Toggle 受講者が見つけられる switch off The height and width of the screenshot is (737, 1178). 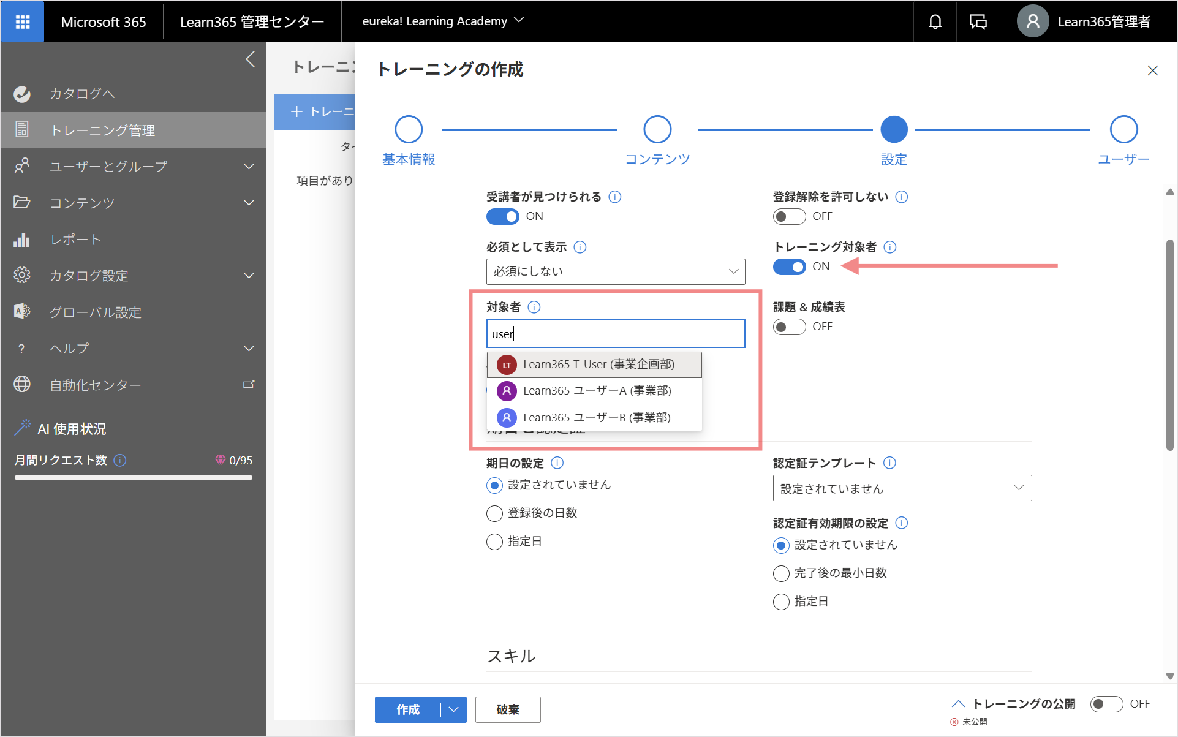point(503,216)
